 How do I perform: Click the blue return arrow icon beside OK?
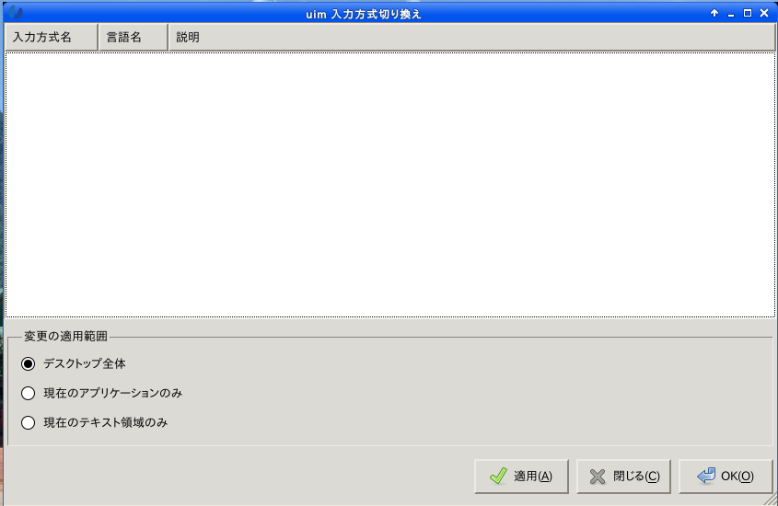(x=706, y=476)
